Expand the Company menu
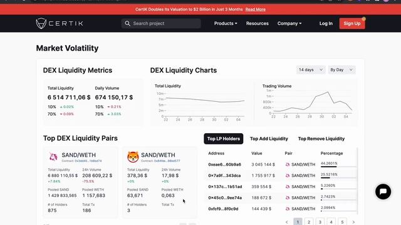This screenshot has width=401, height=225. (289, 24)
